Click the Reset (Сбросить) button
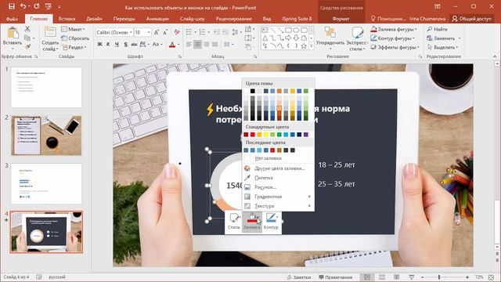 coord(75,38)
